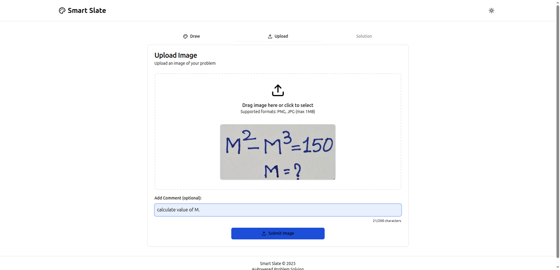Click the scrollbar down arrow
This screenshot has width=560, height=270.
coord(558,267)
